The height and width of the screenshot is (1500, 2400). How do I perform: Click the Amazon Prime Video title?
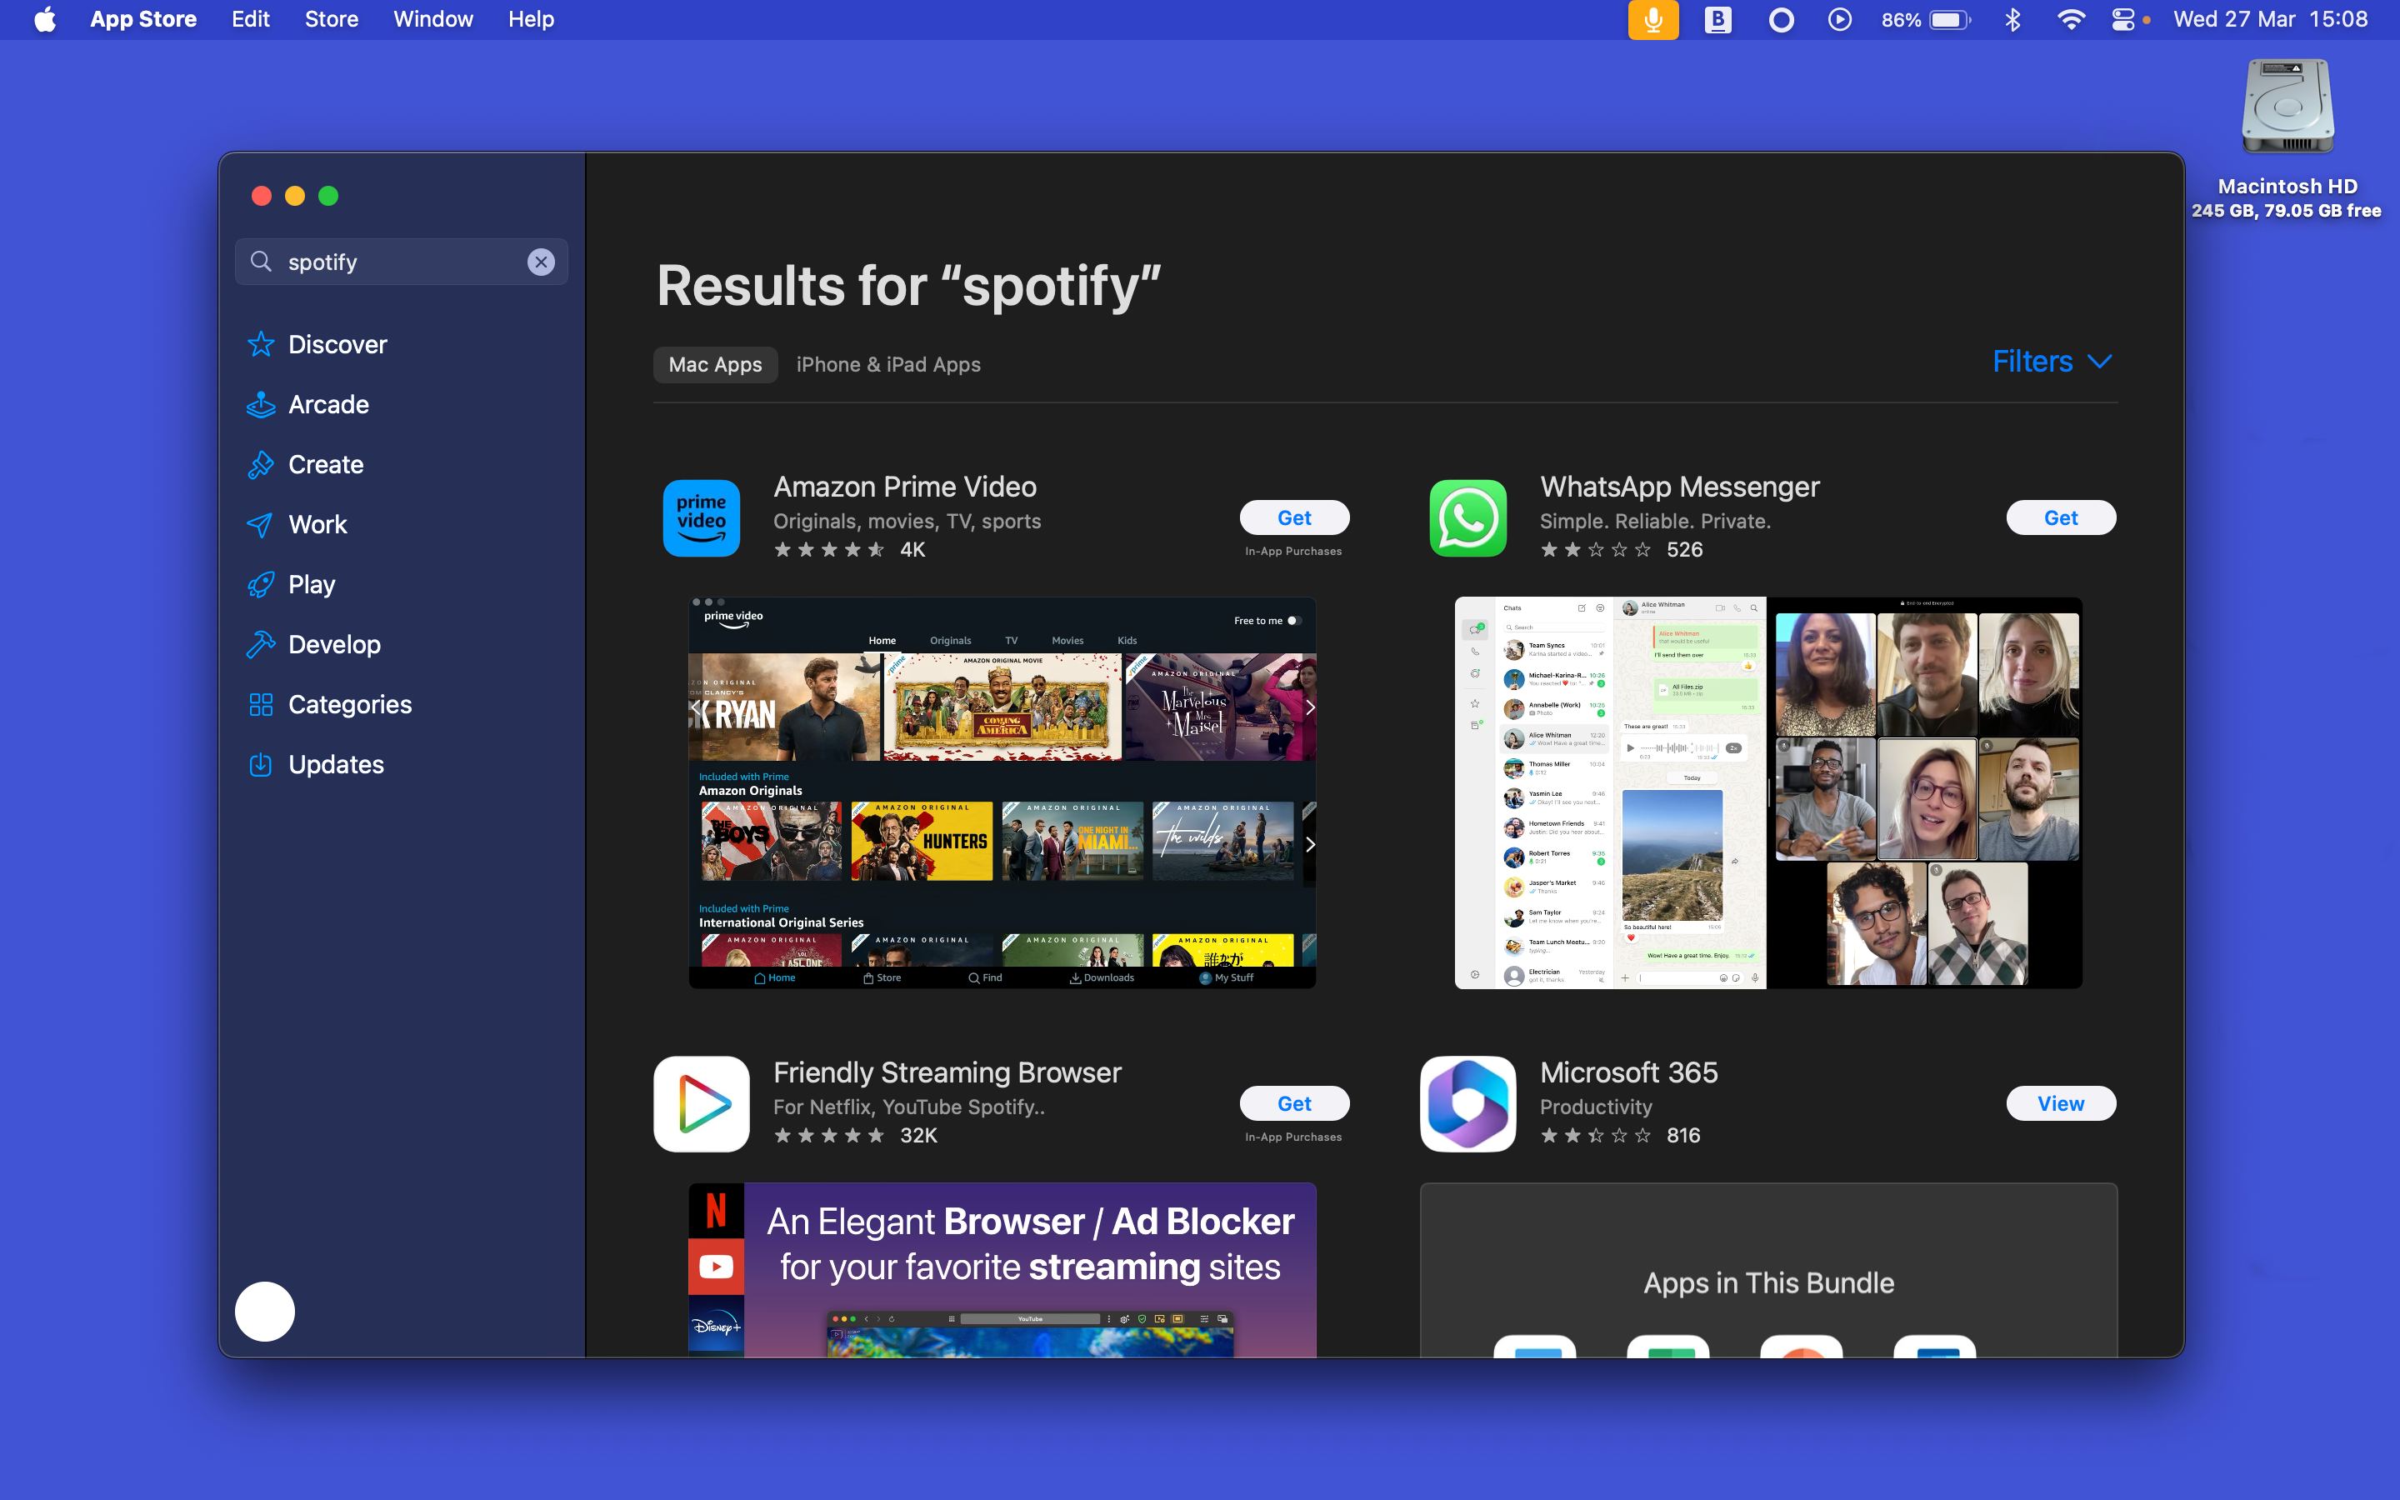click(904, 486)
